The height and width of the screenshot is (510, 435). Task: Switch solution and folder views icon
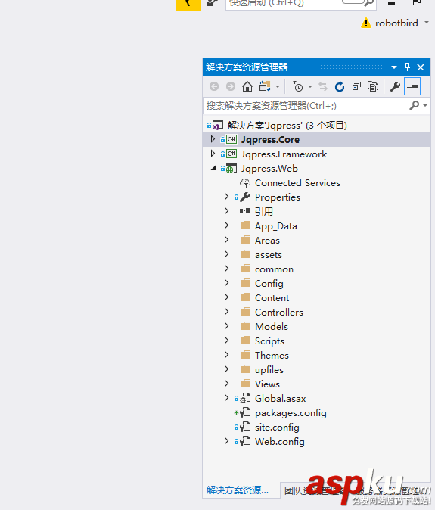[x=265, y=86]
